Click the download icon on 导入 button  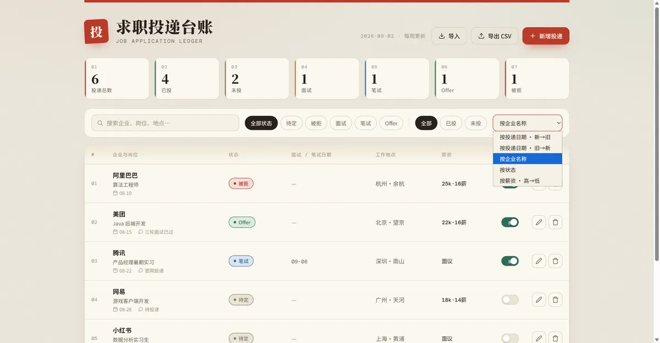(x=442, y=36)
